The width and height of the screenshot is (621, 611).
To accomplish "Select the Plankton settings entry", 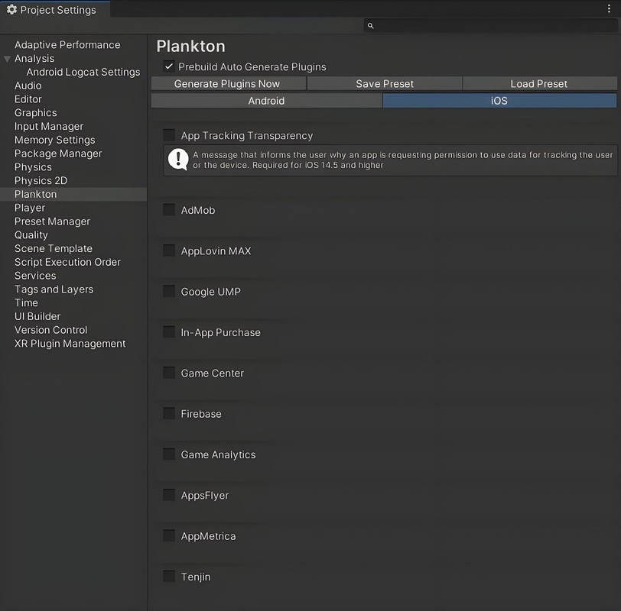I will coord(73,194).
